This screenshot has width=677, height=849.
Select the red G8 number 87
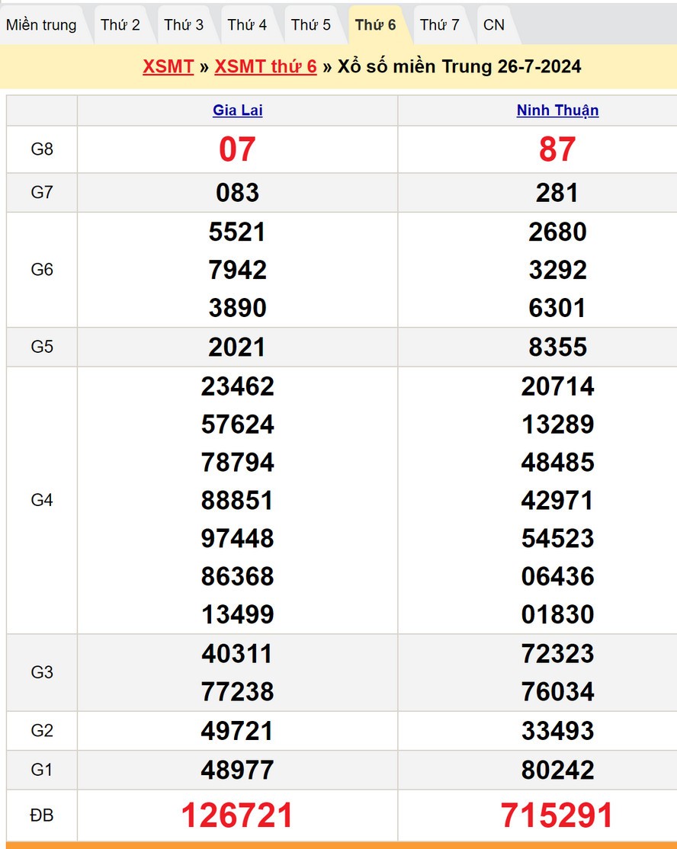557,149
